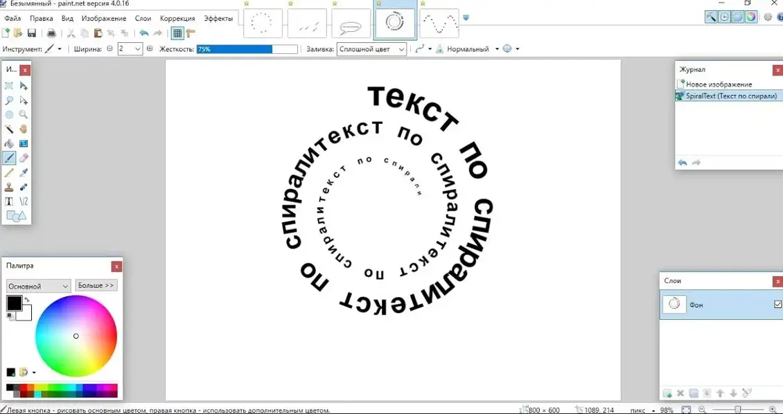Click the Save icon in toolbar
The height and width of the screenshot is (414, 783).
(32, 33)
